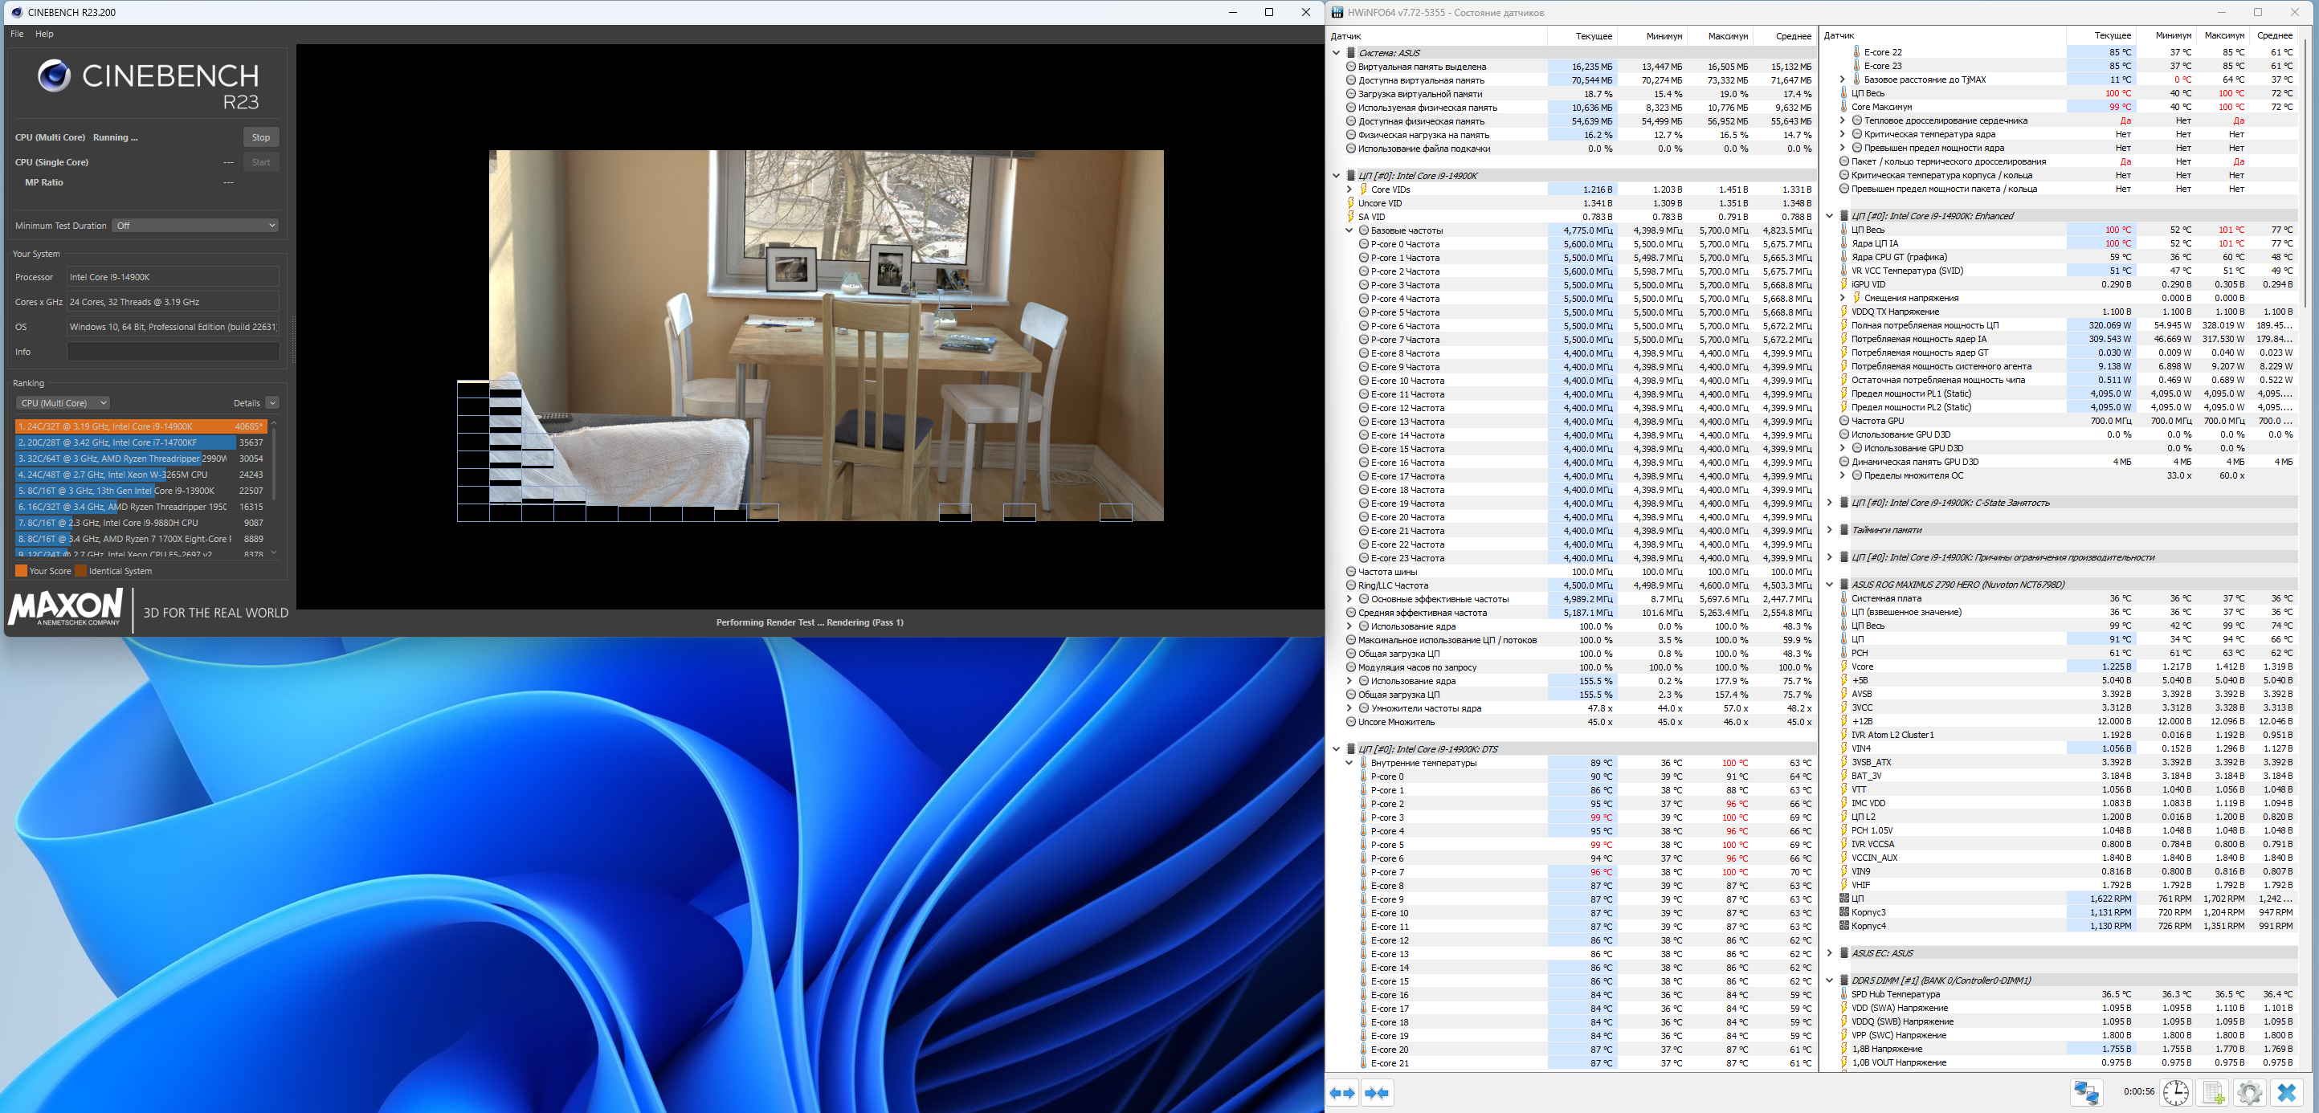Click the expand columns arrows icon in HWiNFO
The image size is (2319, 1113).
coord(1342,1092)
